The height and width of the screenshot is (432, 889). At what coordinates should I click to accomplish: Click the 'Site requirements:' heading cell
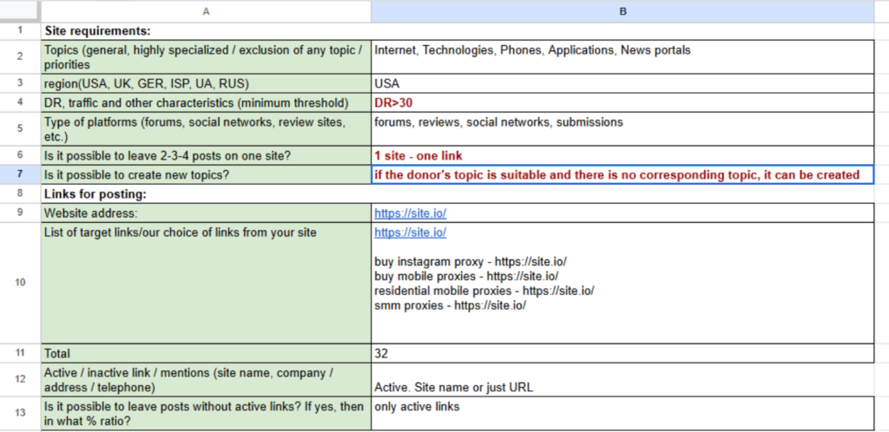click(206, 30)
